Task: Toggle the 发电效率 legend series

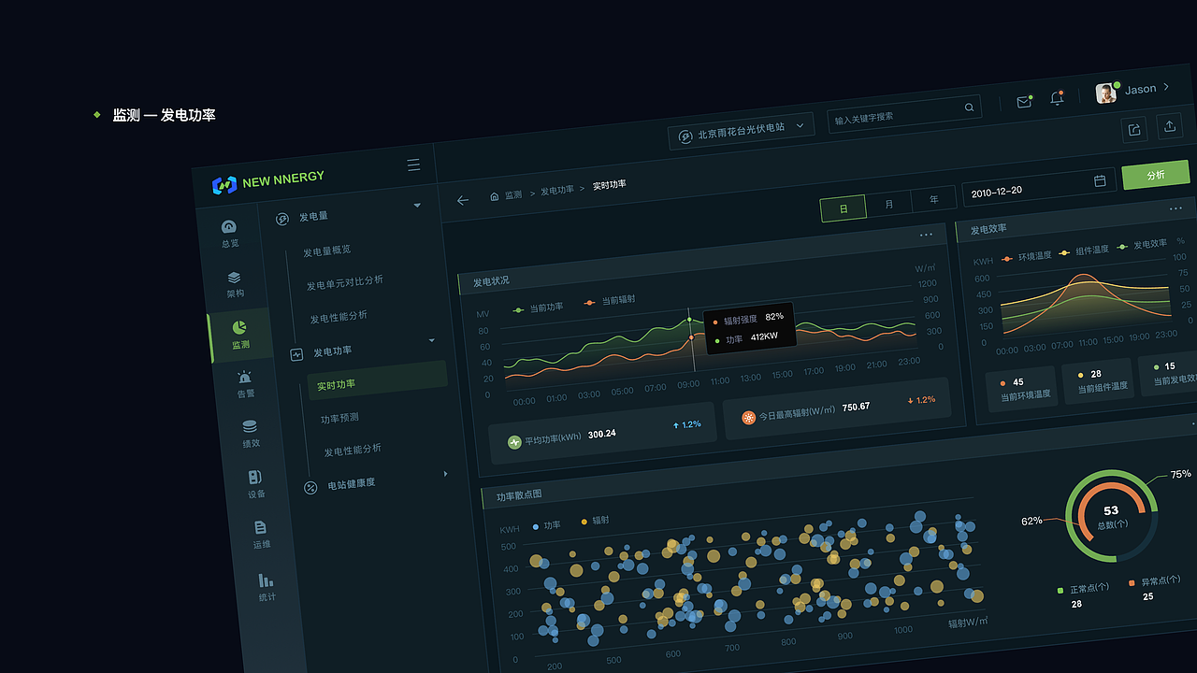Action: pyautogui.click(x=1142, y=244)
